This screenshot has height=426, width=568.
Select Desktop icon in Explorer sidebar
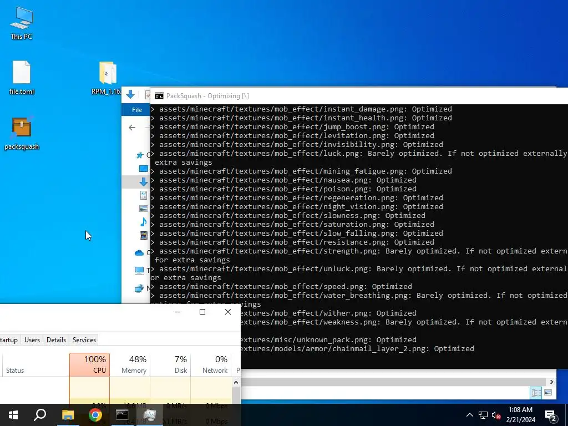click(144, 169)
